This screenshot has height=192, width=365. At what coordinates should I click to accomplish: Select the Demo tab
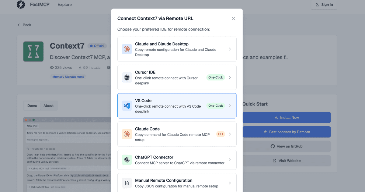point(32,106)
